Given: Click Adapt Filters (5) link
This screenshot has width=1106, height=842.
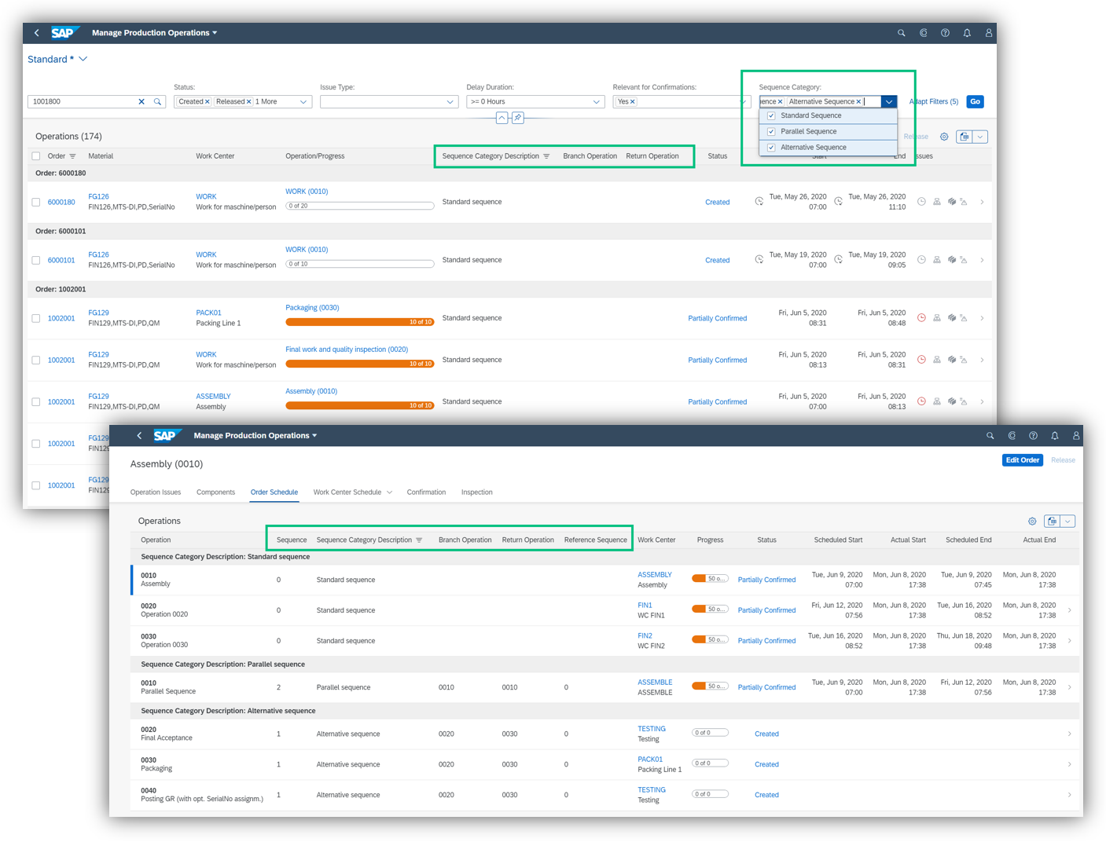Looking at the screenshot, I should tap(934, 101).
